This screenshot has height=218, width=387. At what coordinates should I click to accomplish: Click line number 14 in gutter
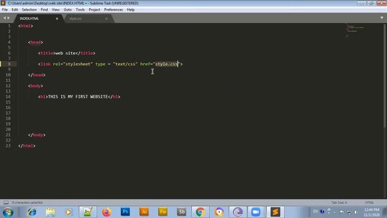[x=8, y=97]
